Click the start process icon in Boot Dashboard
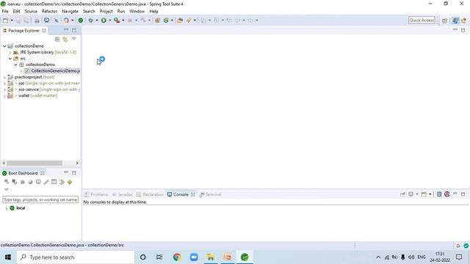This screenshot has width=470, height=264. [x=7, y=182]
